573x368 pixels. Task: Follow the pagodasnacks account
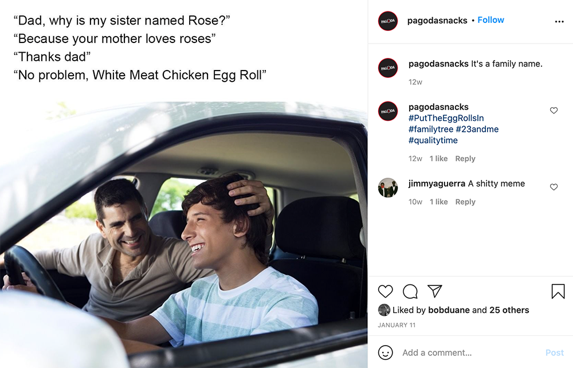click(490, 20)
